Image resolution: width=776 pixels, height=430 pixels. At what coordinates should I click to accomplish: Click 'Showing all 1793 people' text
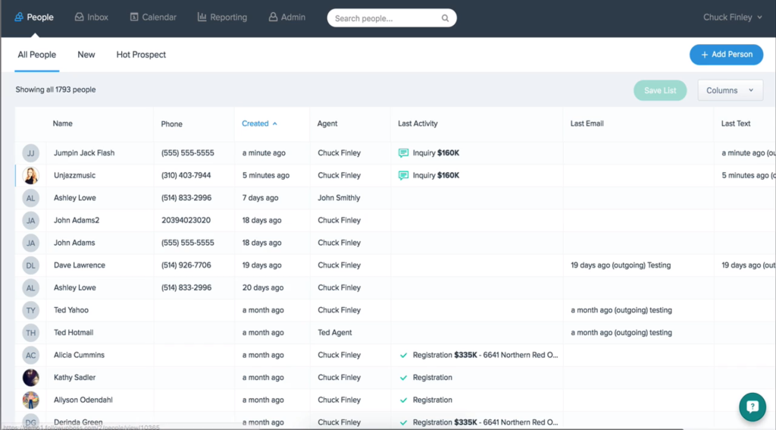point(55,89)
